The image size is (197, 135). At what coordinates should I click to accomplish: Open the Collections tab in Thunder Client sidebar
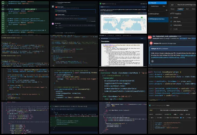pyautogui.click(x=155, y=6)
